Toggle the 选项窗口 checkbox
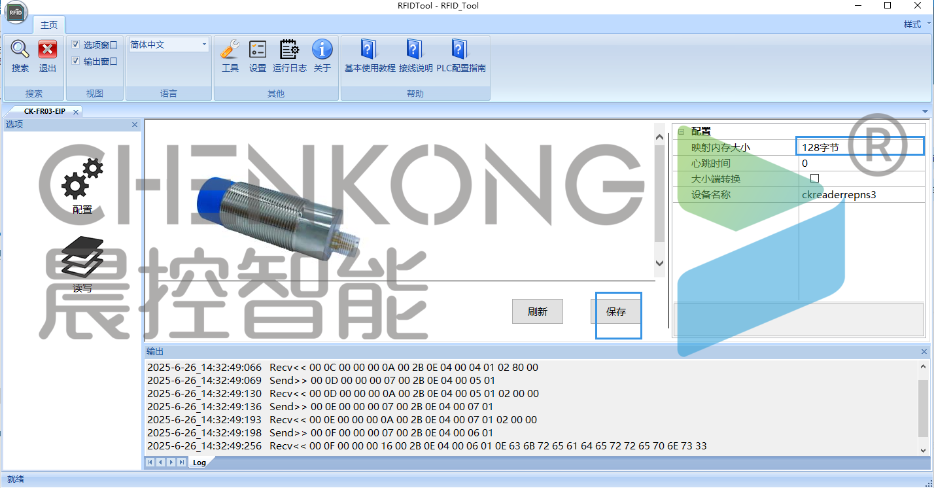Viewport: 934px width, 488px height. coord(76,44)
